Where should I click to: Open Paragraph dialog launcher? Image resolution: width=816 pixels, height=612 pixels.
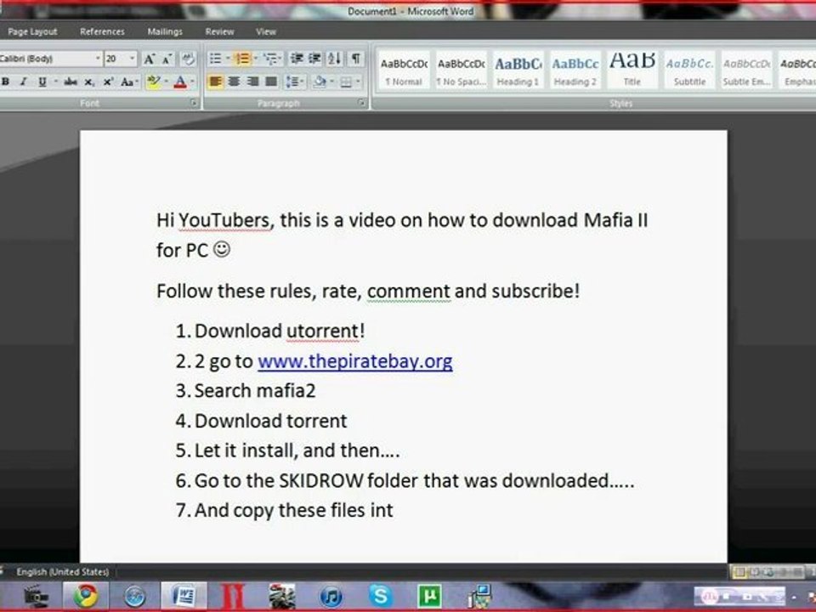pos(362,103)
